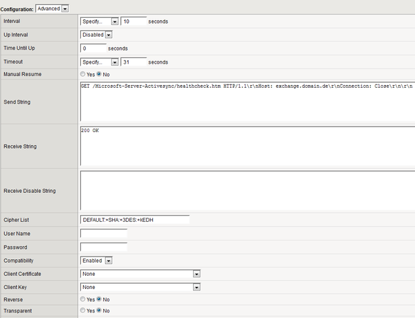
Task: Click the Transparent label
Action: (17, 311)
